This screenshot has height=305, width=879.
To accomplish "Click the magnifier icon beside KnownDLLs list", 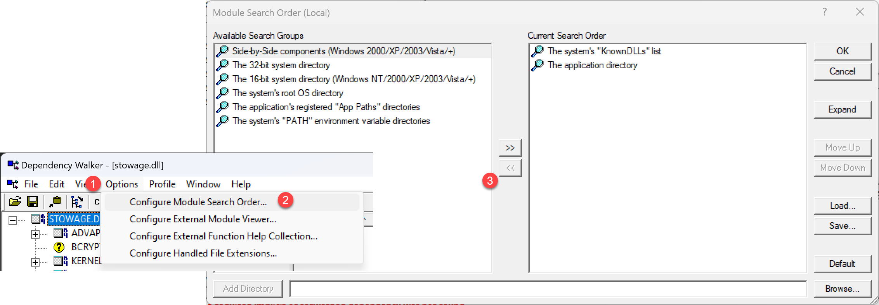I will pos(538,51).
